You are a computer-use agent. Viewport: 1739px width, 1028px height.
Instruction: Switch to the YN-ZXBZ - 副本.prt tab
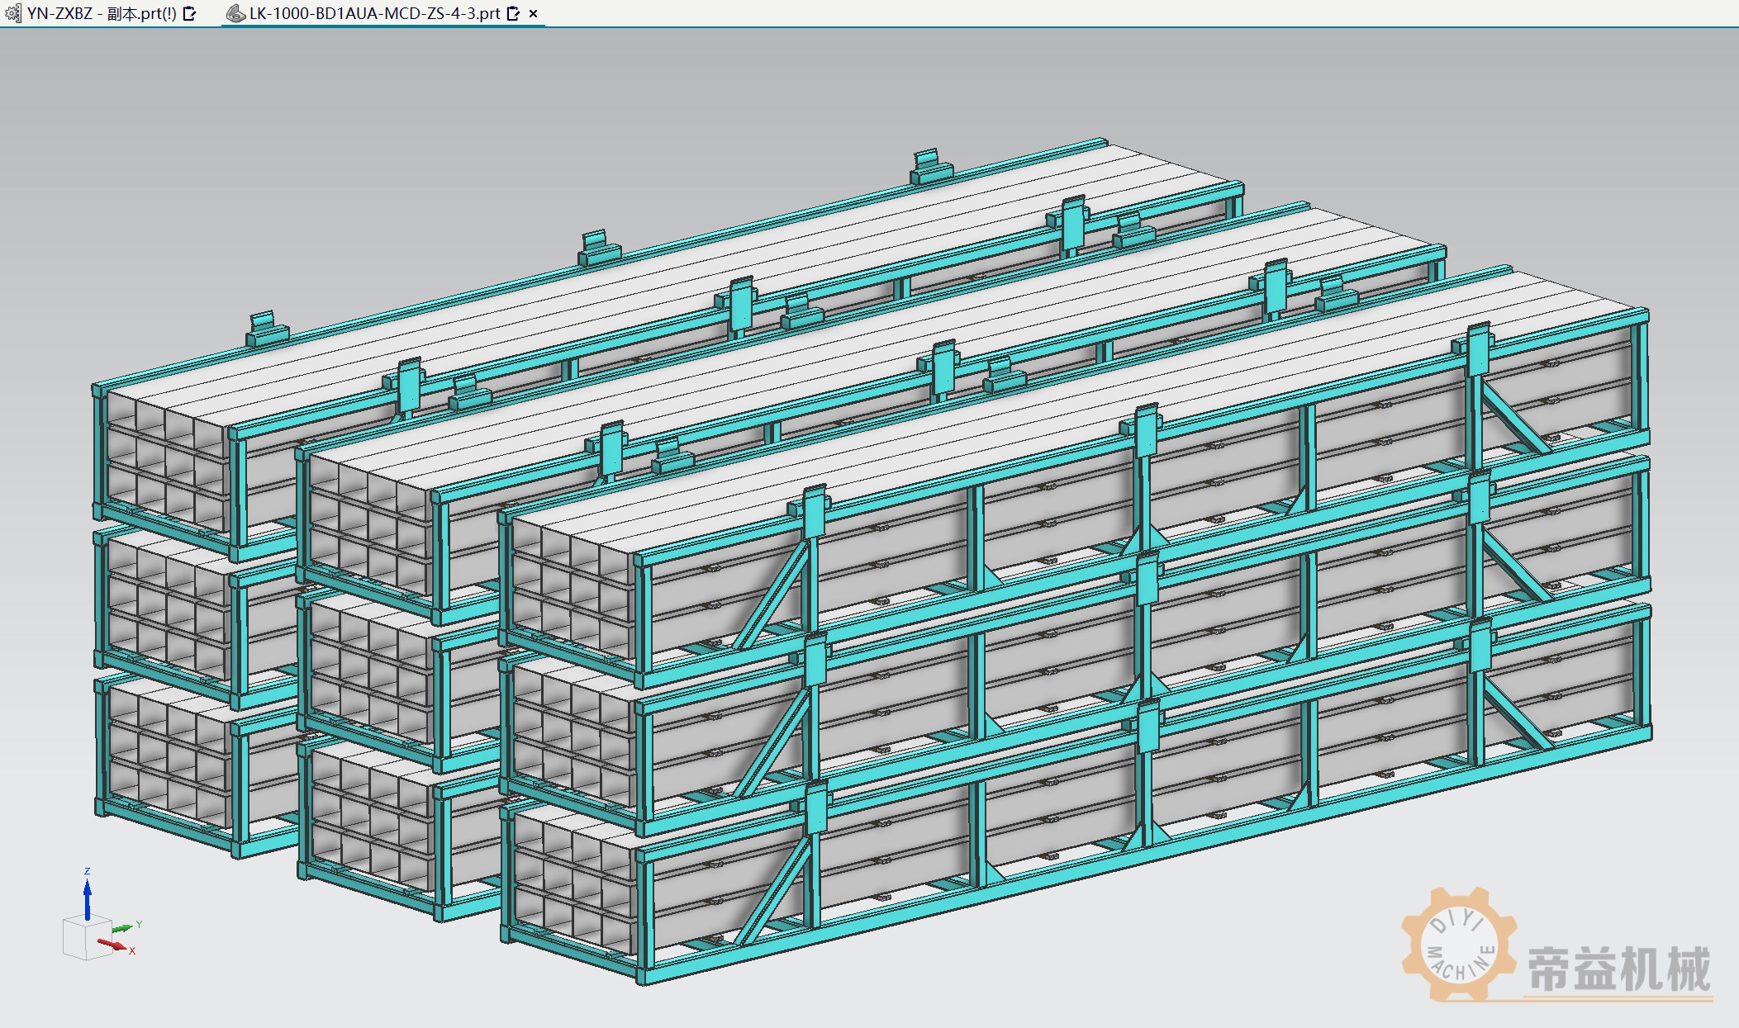click(102, 13)
